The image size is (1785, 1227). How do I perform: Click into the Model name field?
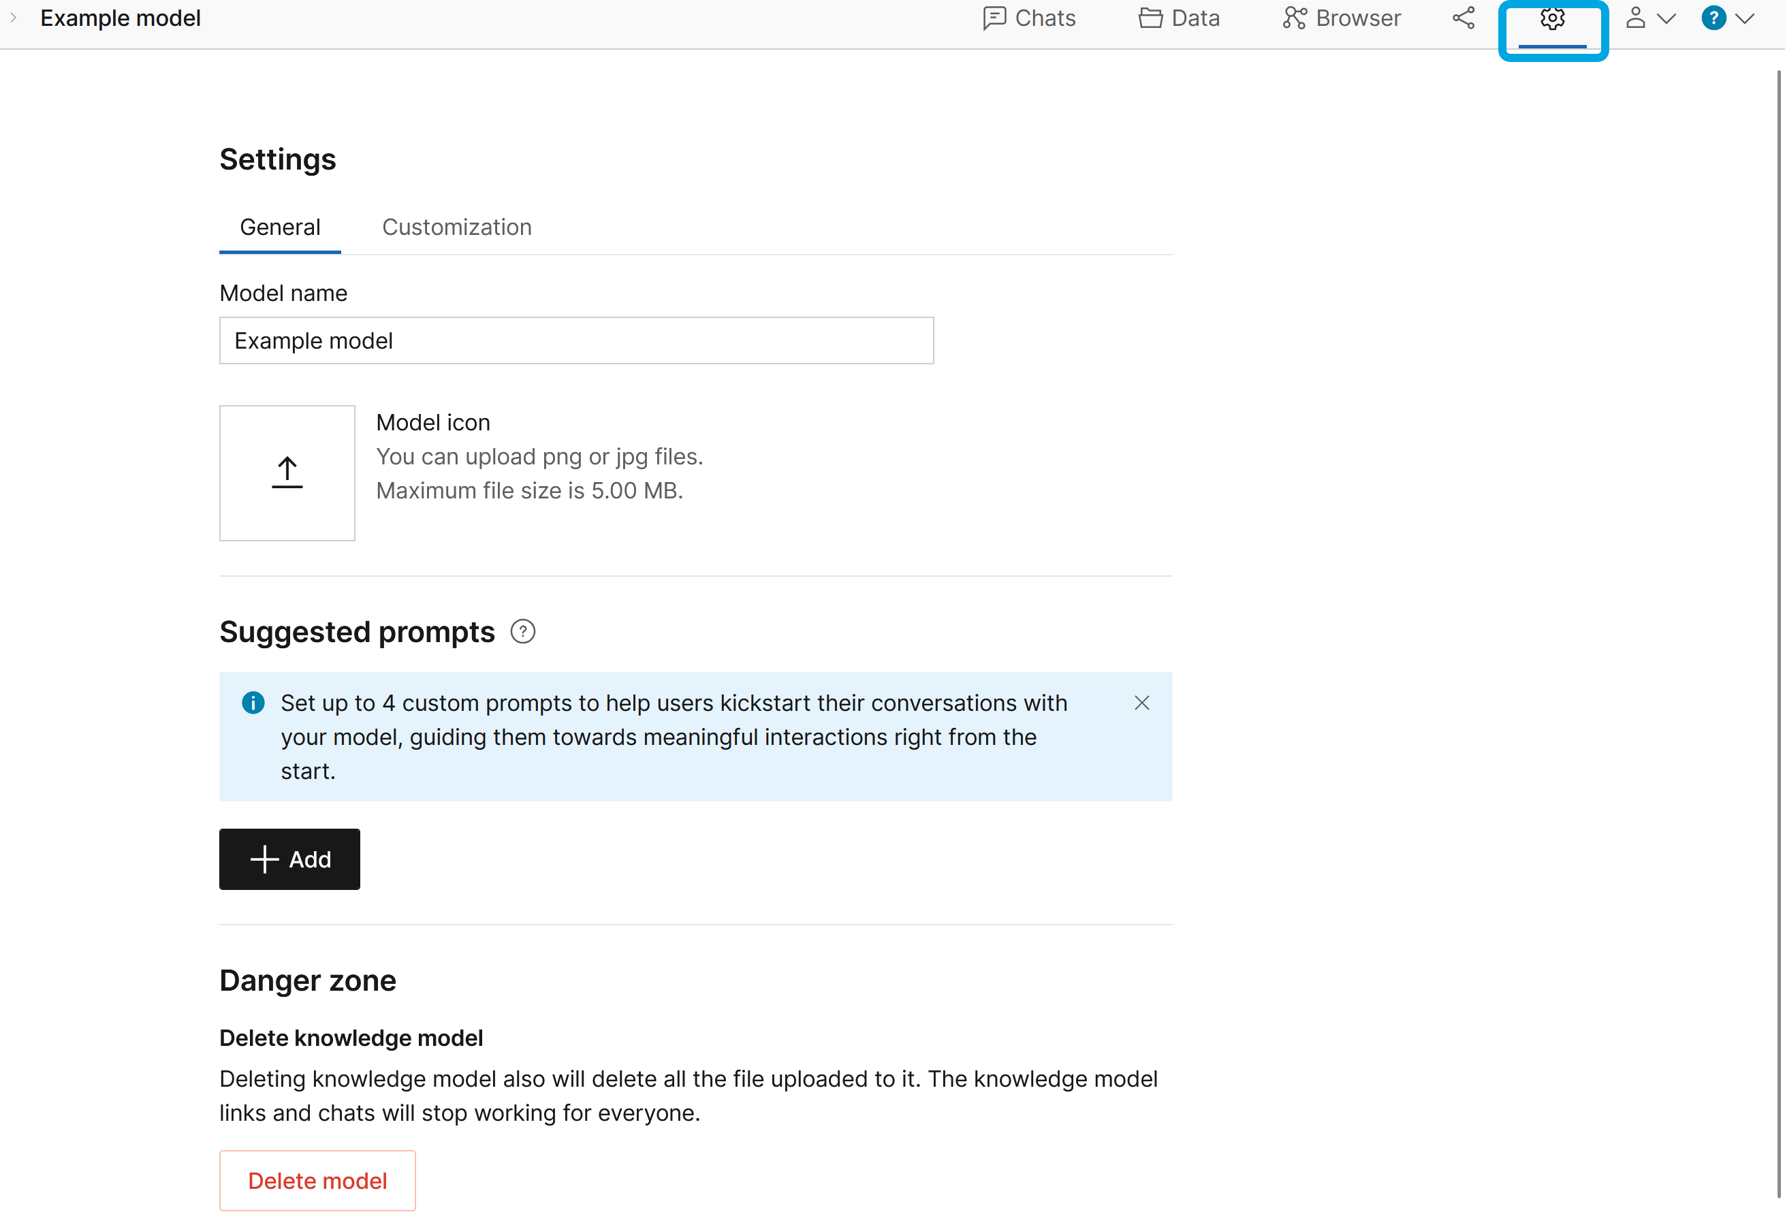[575, 340]
